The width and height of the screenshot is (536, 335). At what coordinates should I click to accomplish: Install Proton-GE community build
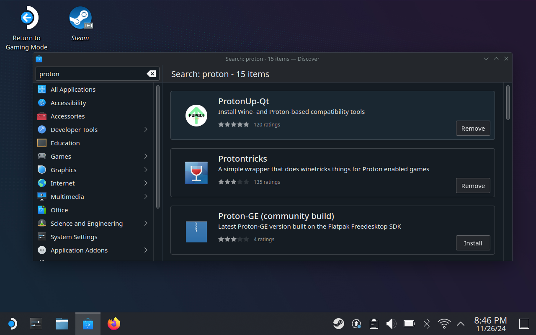473,243
